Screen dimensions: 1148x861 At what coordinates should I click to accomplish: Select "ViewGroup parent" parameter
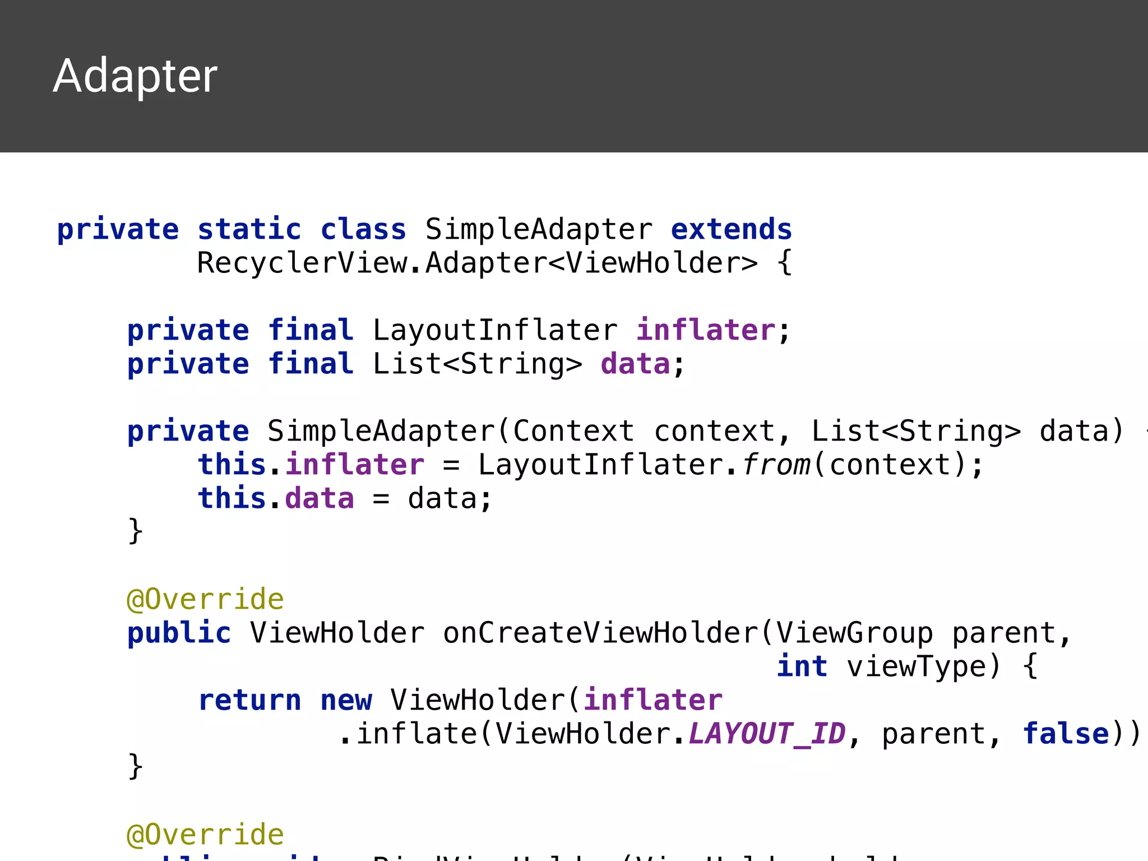coord(916,634)
